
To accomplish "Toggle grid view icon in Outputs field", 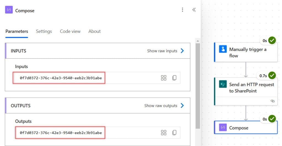I will [x=164, y=133].
